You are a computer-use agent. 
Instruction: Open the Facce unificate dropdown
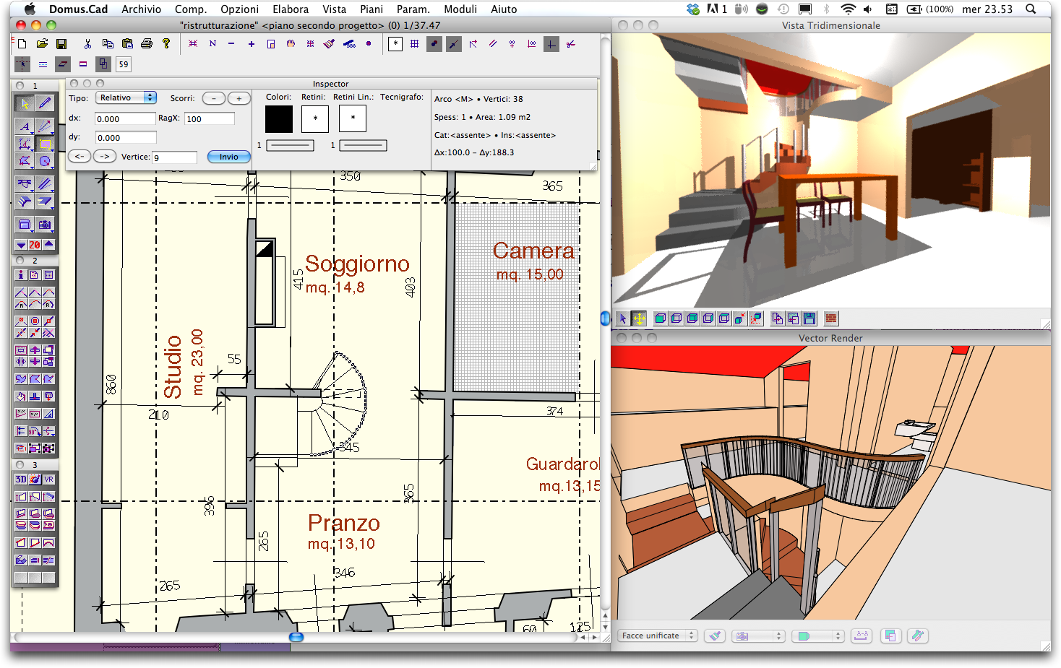click(x=658, y=636)
